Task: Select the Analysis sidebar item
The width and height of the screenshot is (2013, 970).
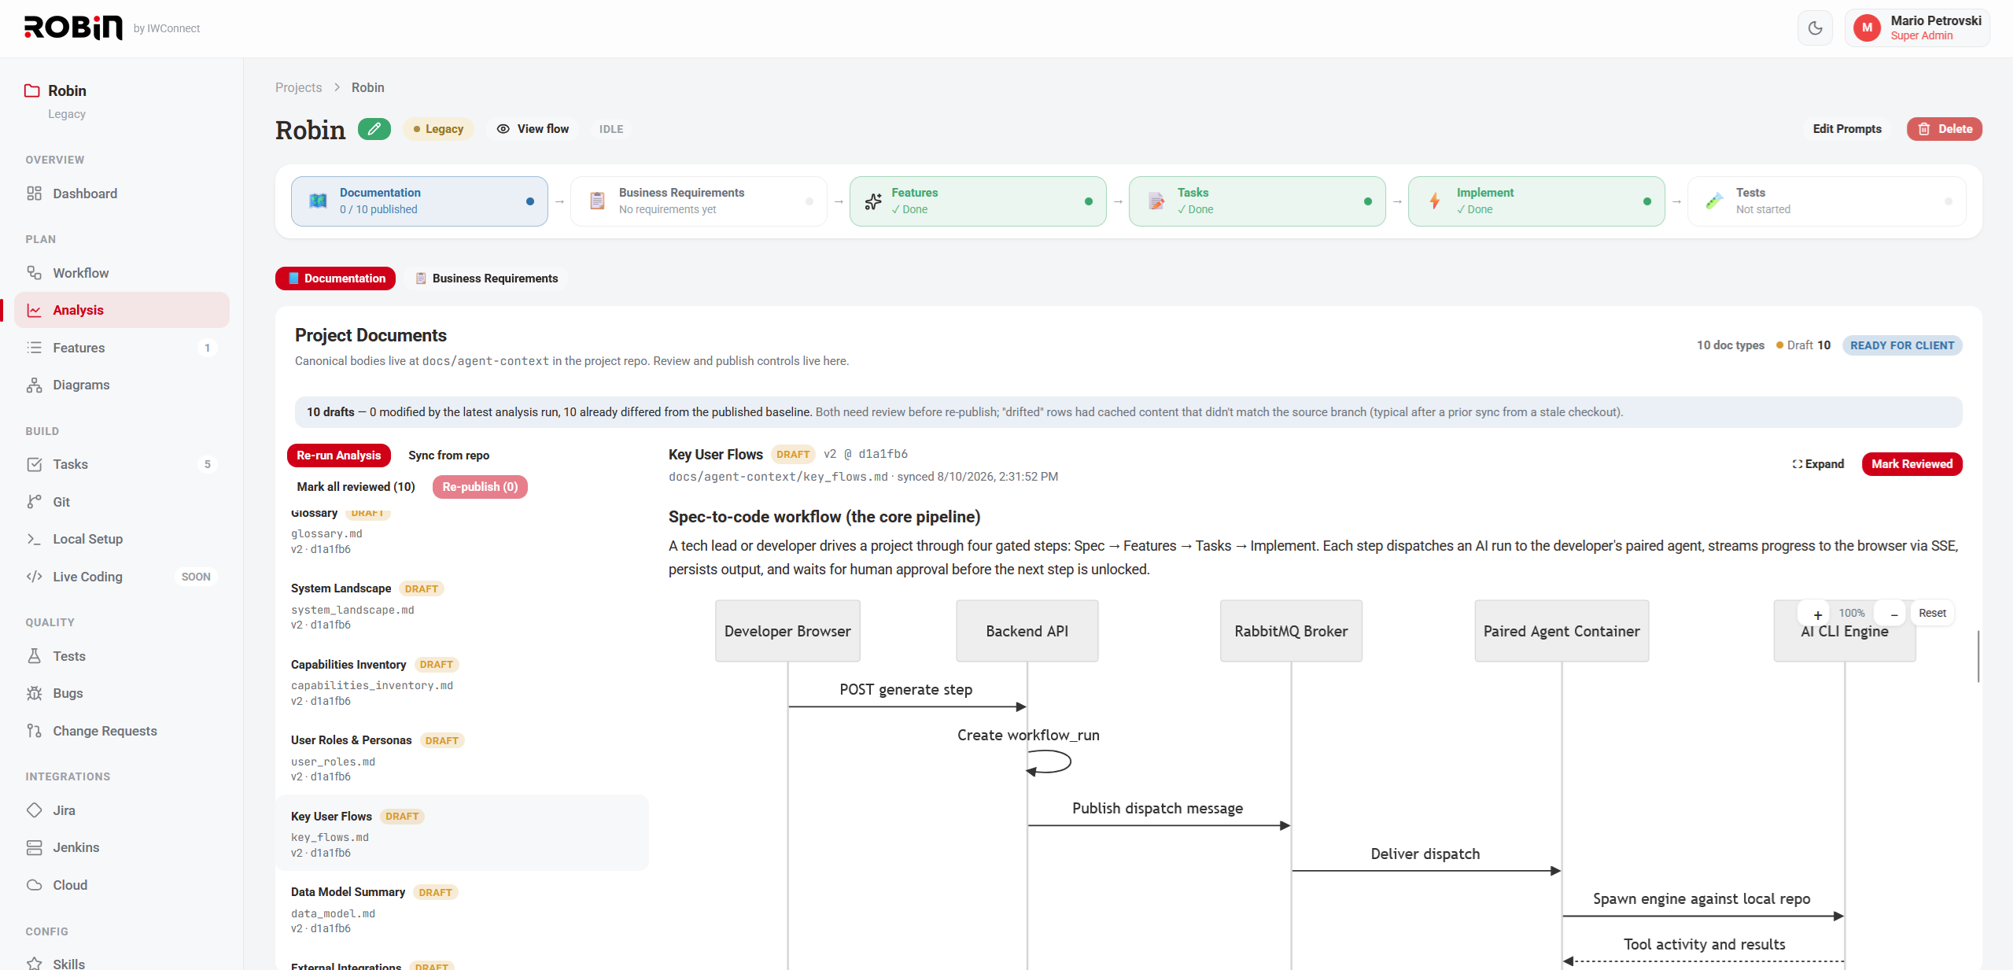Action: point(122,310)
